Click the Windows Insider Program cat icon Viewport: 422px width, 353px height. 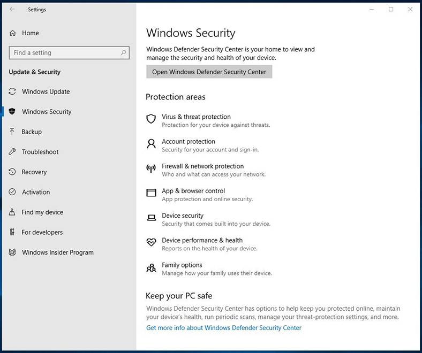point(12,252)
